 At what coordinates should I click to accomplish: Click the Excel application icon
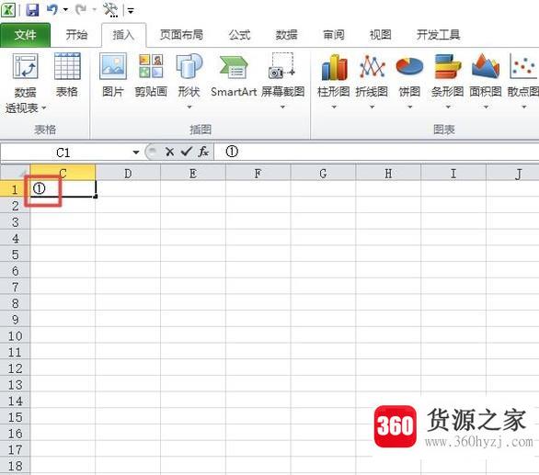pos(8,9)
